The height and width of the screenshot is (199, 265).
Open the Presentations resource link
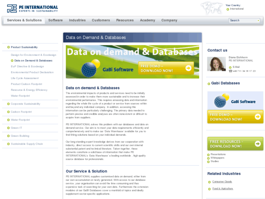tap(218, 154)
